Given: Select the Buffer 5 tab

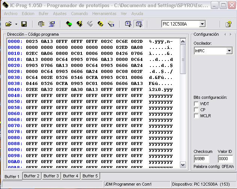Looking at the screenshot, I should pos(90,176).
